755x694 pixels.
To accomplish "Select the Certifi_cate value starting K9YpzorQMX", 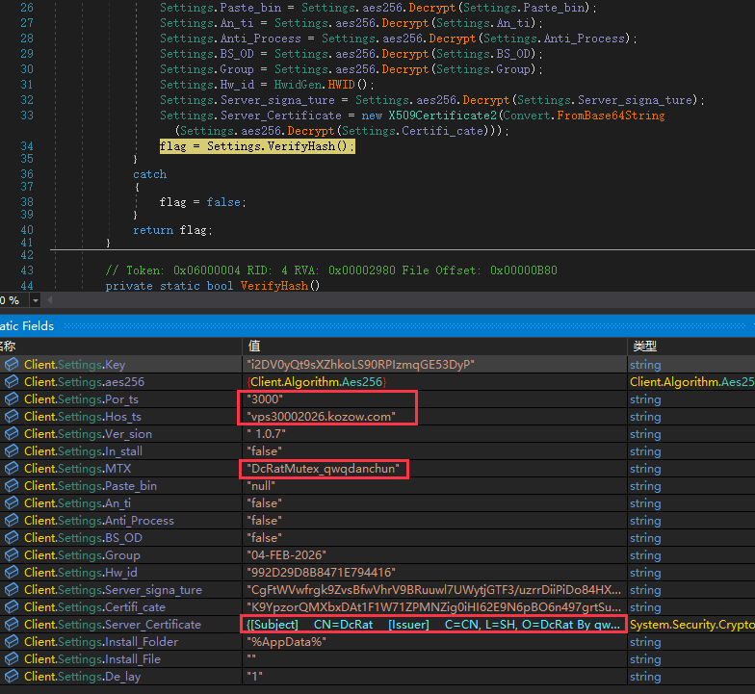I will tap(433, 606).
